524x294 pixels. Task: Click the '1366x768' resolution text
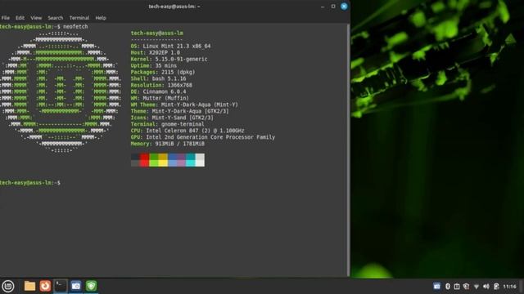(x=180, y=85)
